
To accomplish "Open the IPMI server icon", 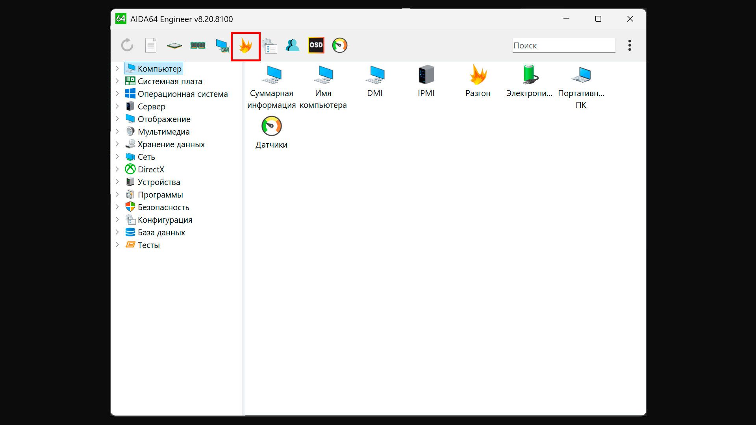I will [x=426, y=81].
